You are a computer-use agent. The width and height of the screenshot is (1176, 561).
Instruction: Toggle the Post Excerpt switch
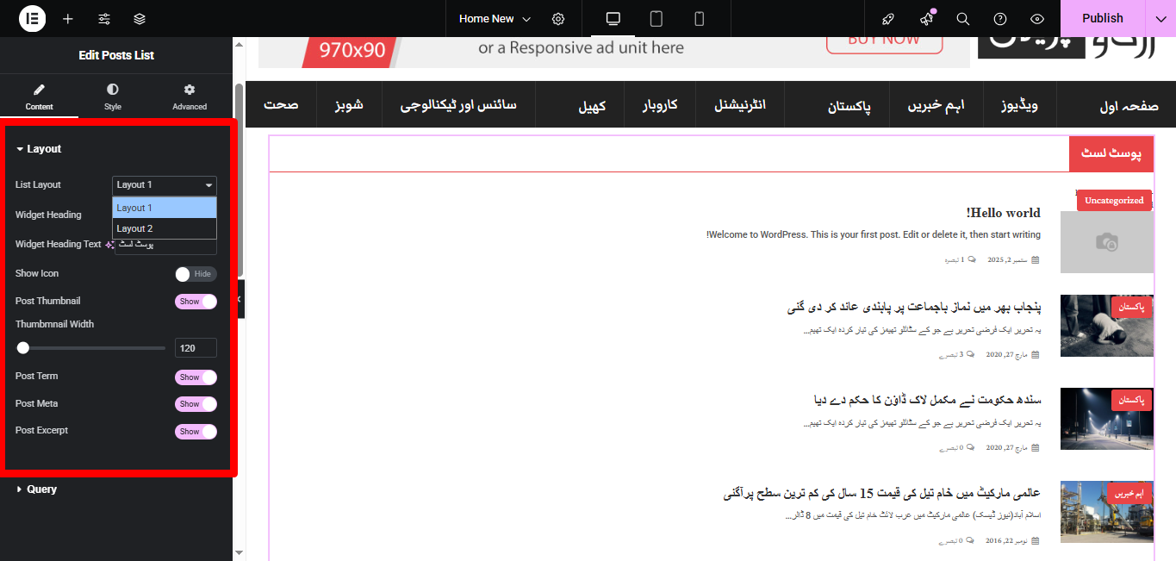coord(196,432)
